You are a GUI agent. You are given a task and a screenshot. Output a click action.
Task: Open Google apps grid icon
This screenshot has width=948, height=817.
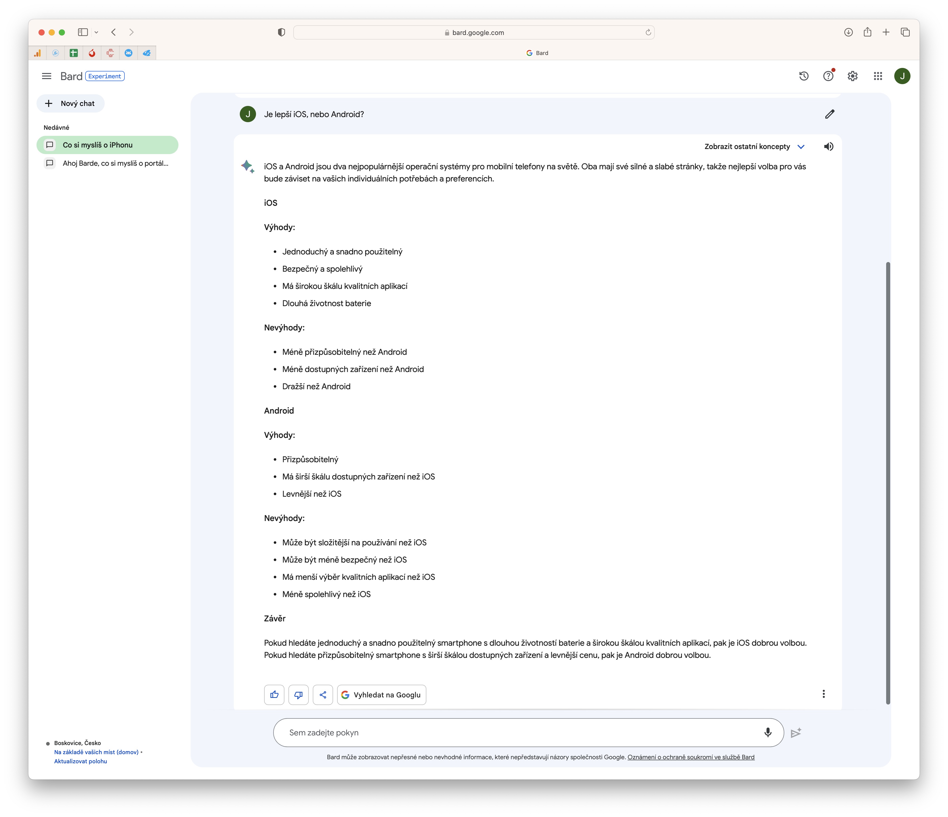click(x=878, y=76)
